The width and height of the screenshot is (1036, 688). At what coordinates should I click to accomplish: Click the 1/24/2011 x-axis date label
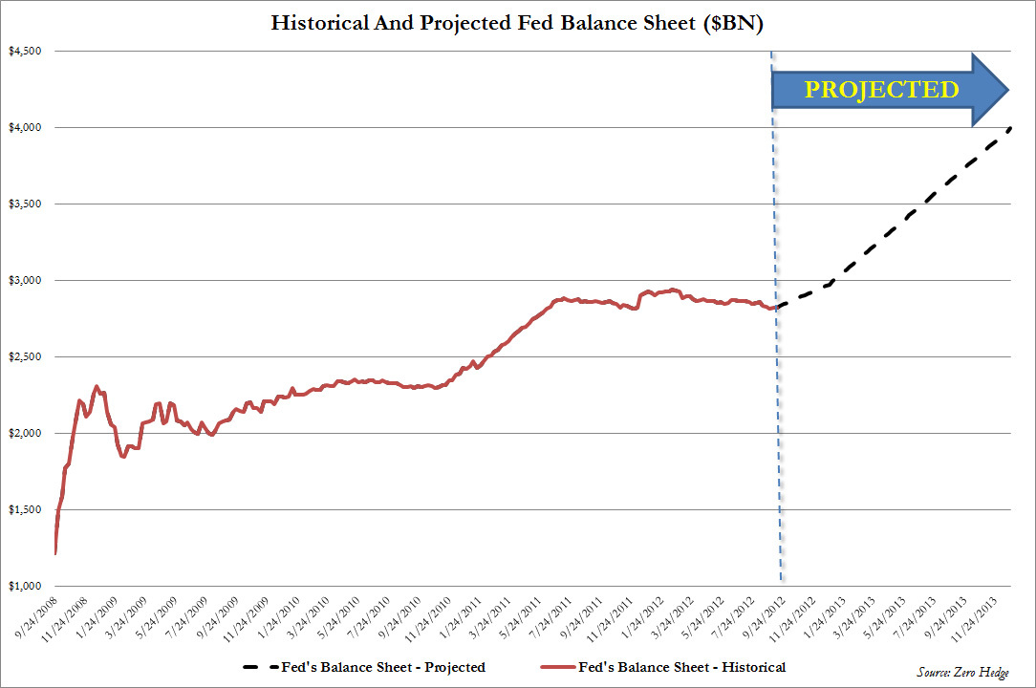coord(461,617)
